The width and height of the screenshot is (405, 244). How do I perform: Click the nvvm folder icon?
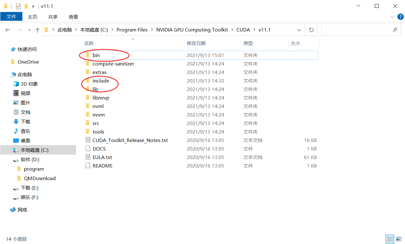tap(88, 115)
